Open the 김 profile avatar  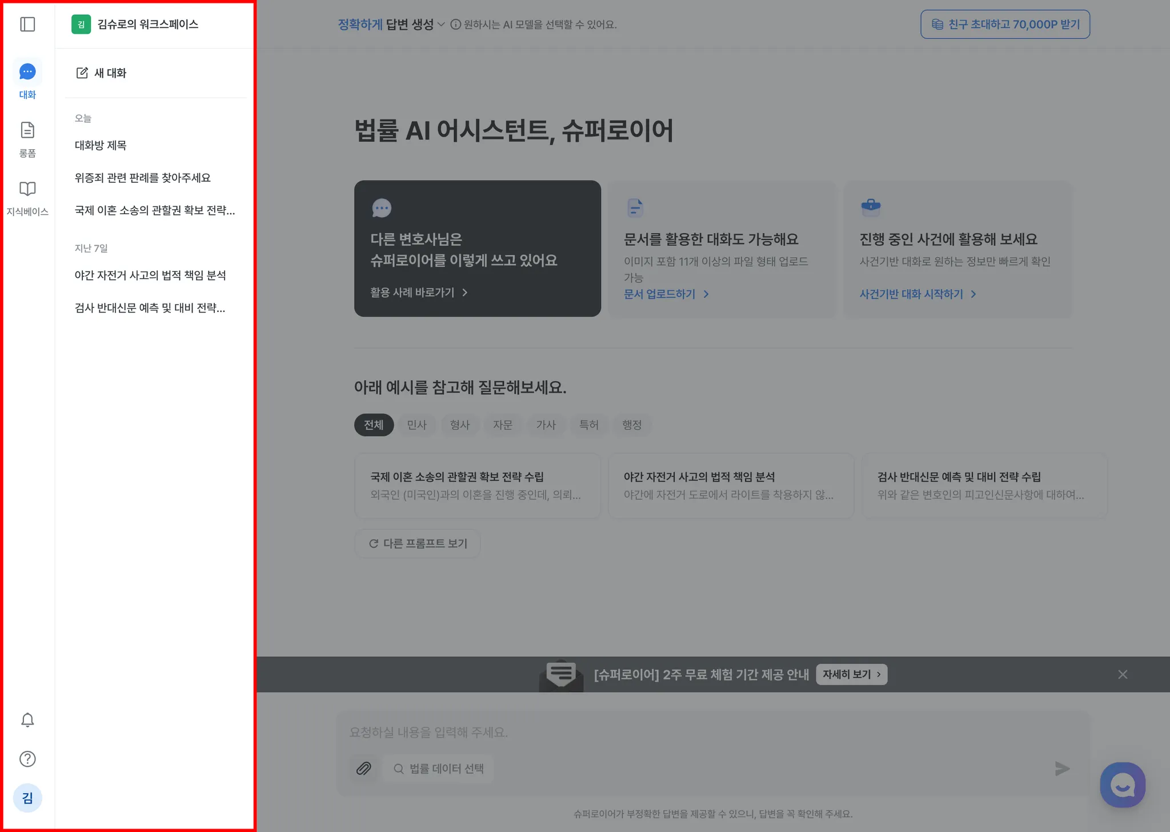(27, 798)
